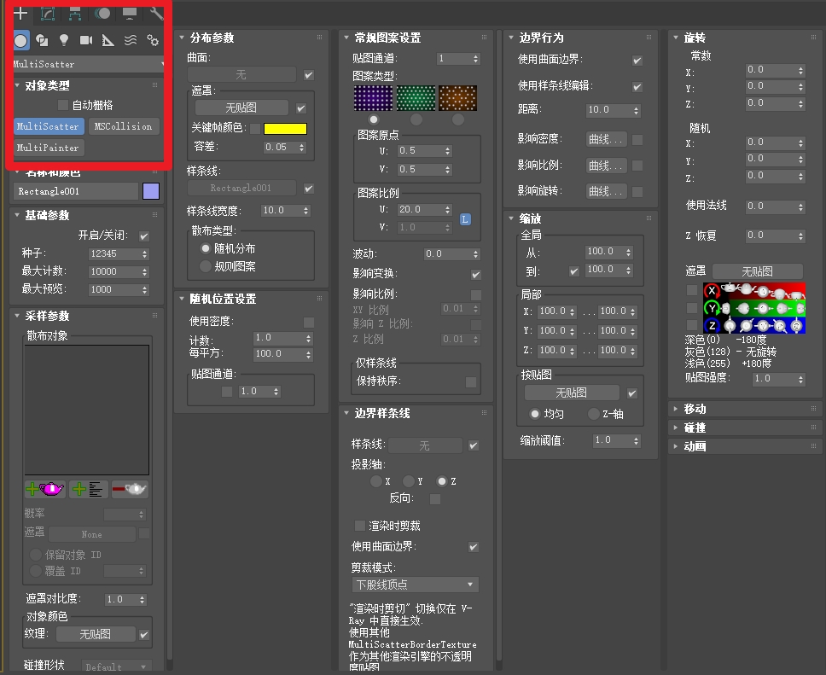Open the Create command panel tab
Viewport: 826px width, 675px height.
(20, 13)
